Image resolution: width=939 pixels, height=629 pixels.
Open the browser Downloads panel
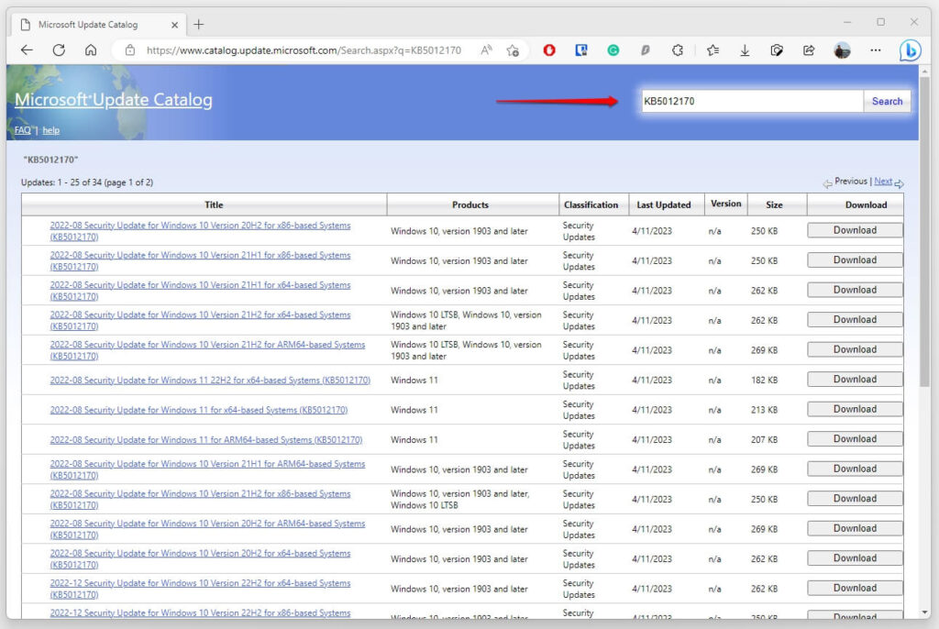pyautogui.click(x=745, y=50)
